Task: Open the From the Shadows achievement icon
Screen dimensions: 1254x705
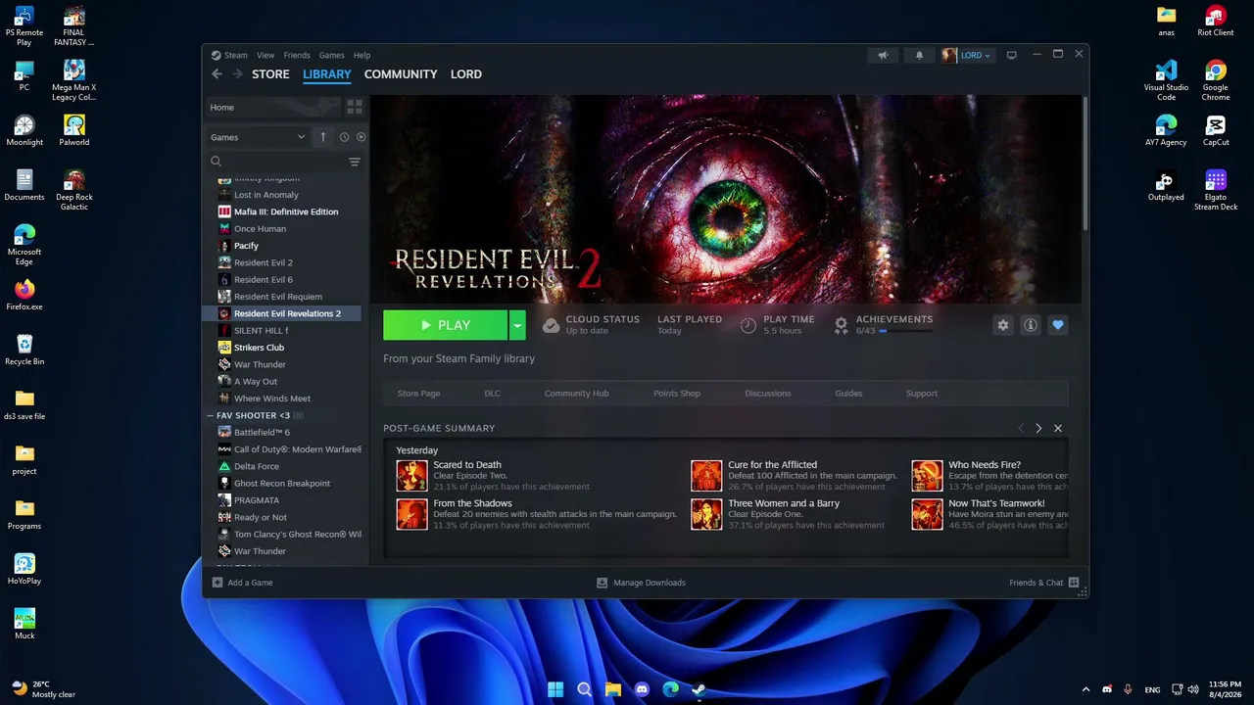Action: coord(411,514)
